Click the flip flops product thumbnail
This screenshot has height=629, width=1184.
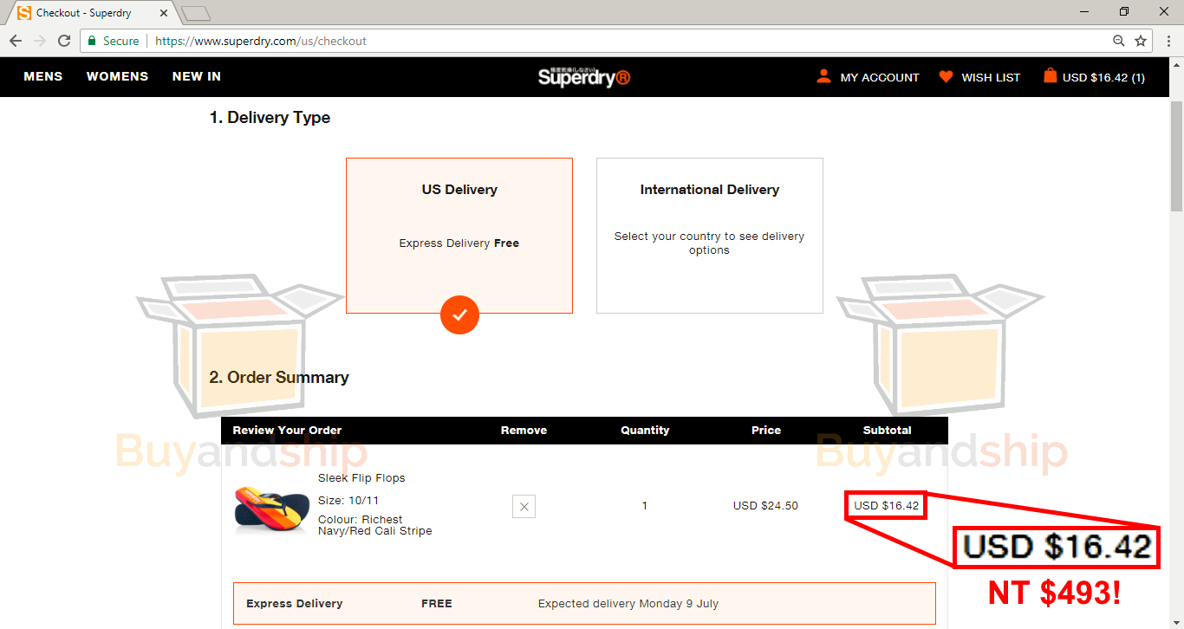point(271,509)
